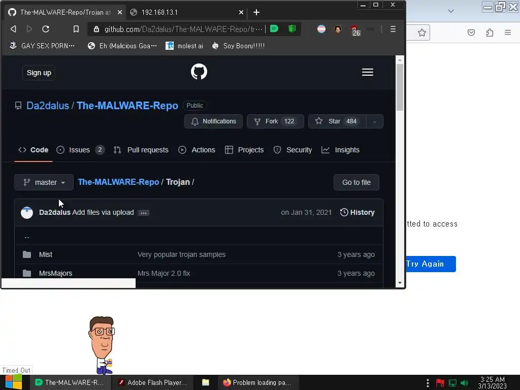This screenshot has width=520, height=390.
Task: Click the volume speaker tray icon
Action: (465, 383)
